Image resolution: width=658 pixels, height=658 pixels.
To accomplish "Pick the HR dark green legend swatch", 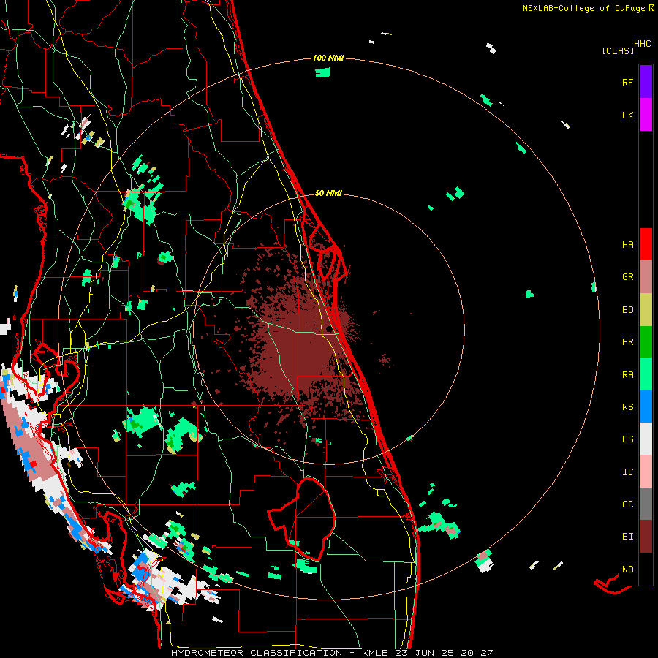I will 646,341.
